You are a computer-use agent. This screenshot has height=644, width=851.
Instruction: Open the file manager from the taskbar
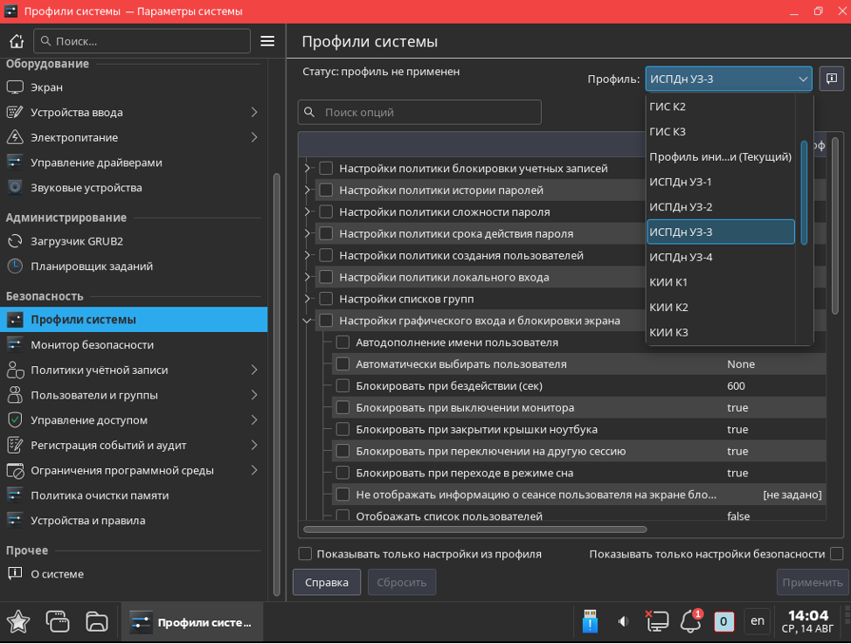pyautogui.click(x=97, y=621)
